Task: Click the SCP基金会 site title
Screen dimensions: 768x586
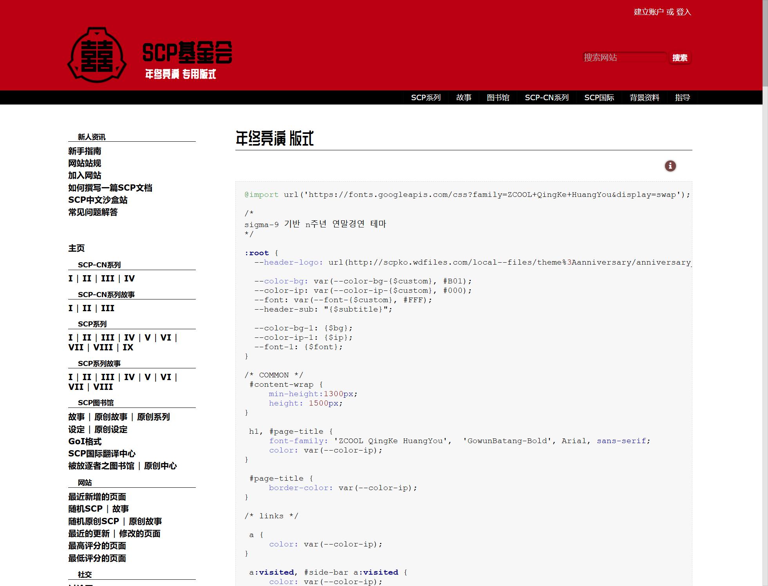Action: pyautogui.click(x=187, y=52)
